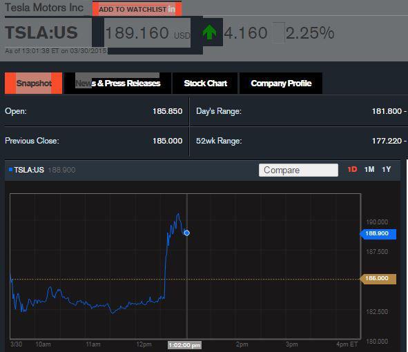408x352 pixels.
Task: Open the Stock Chart tab
Action: click(205, 84)
